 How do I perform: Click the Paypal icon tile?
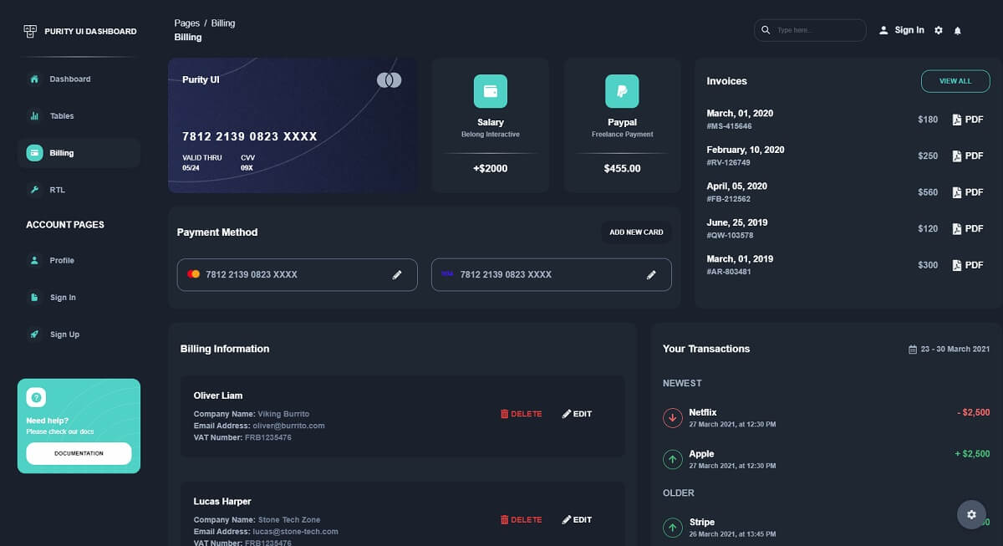622,91
